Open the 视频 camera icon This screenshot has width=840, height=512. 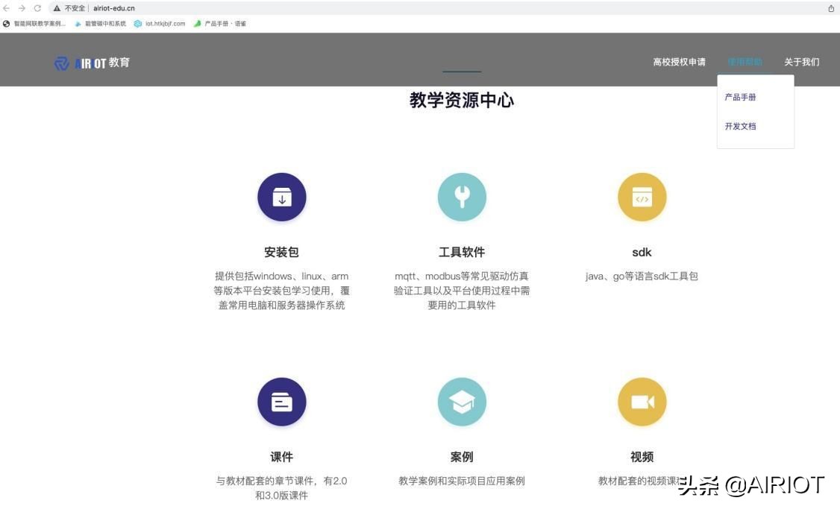coord(642,401)
